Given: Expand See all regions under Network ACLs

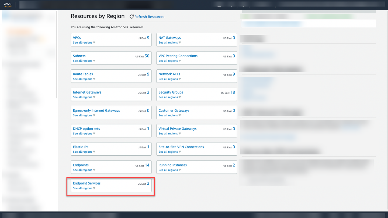Looking at the screenshot, I should click(x=170, y=79).
